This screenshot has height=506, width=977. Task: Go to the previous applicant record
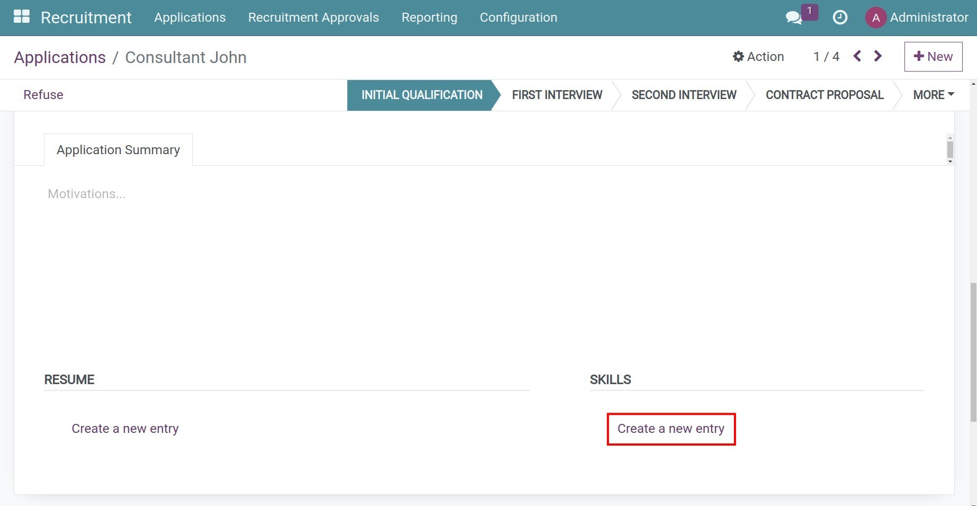(x=857, y=56)
